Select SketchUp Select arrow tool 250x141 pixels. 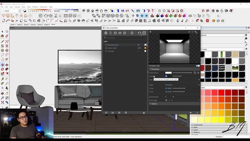tap(2, 32)
